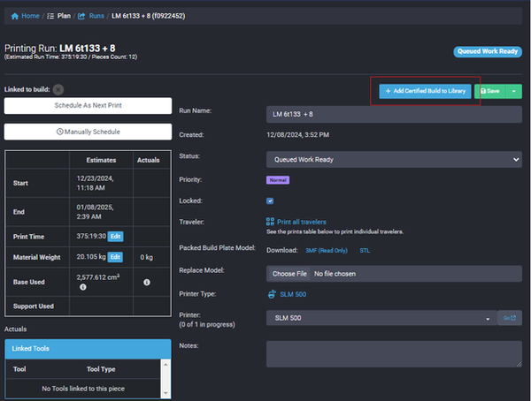Click Schedule As Next Print button
The image size is (531, 401).
pos(88,105)
